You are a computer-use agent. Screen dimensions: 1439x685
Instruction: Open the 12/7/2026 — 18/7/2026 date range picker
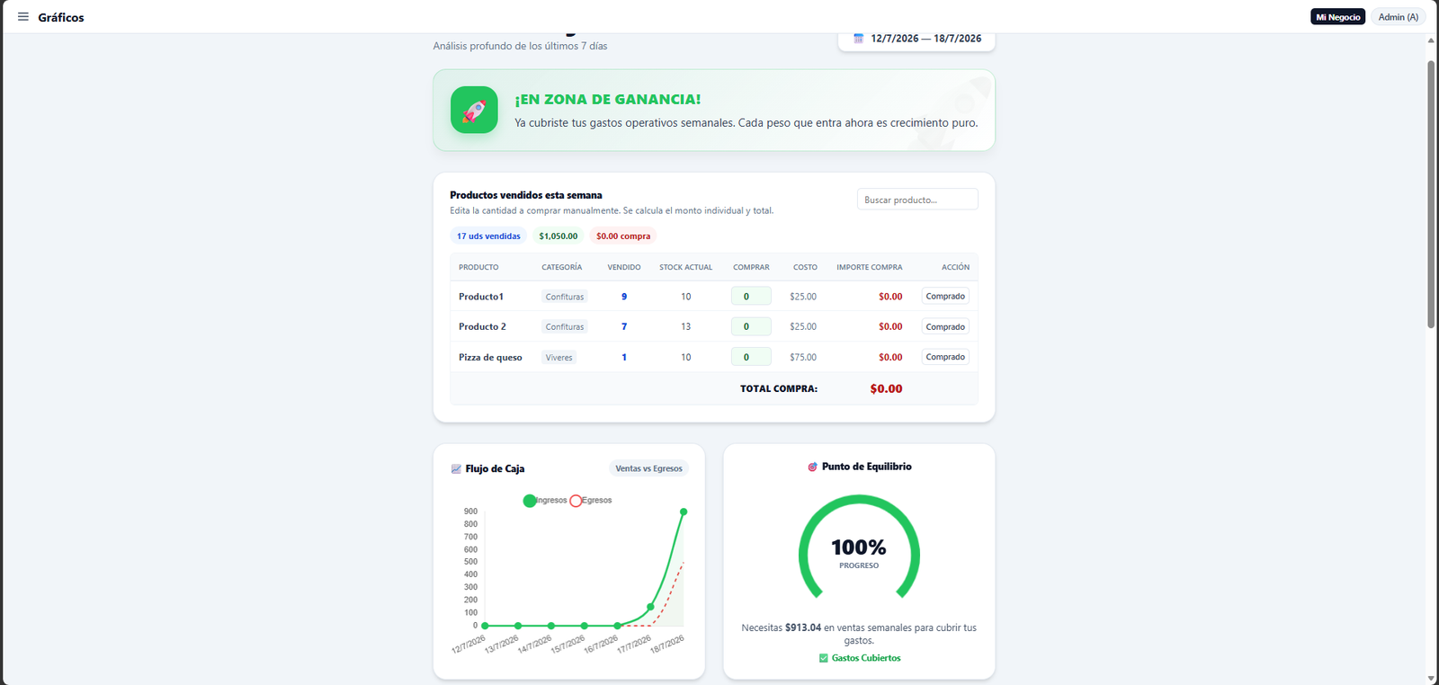click(916, 39)
